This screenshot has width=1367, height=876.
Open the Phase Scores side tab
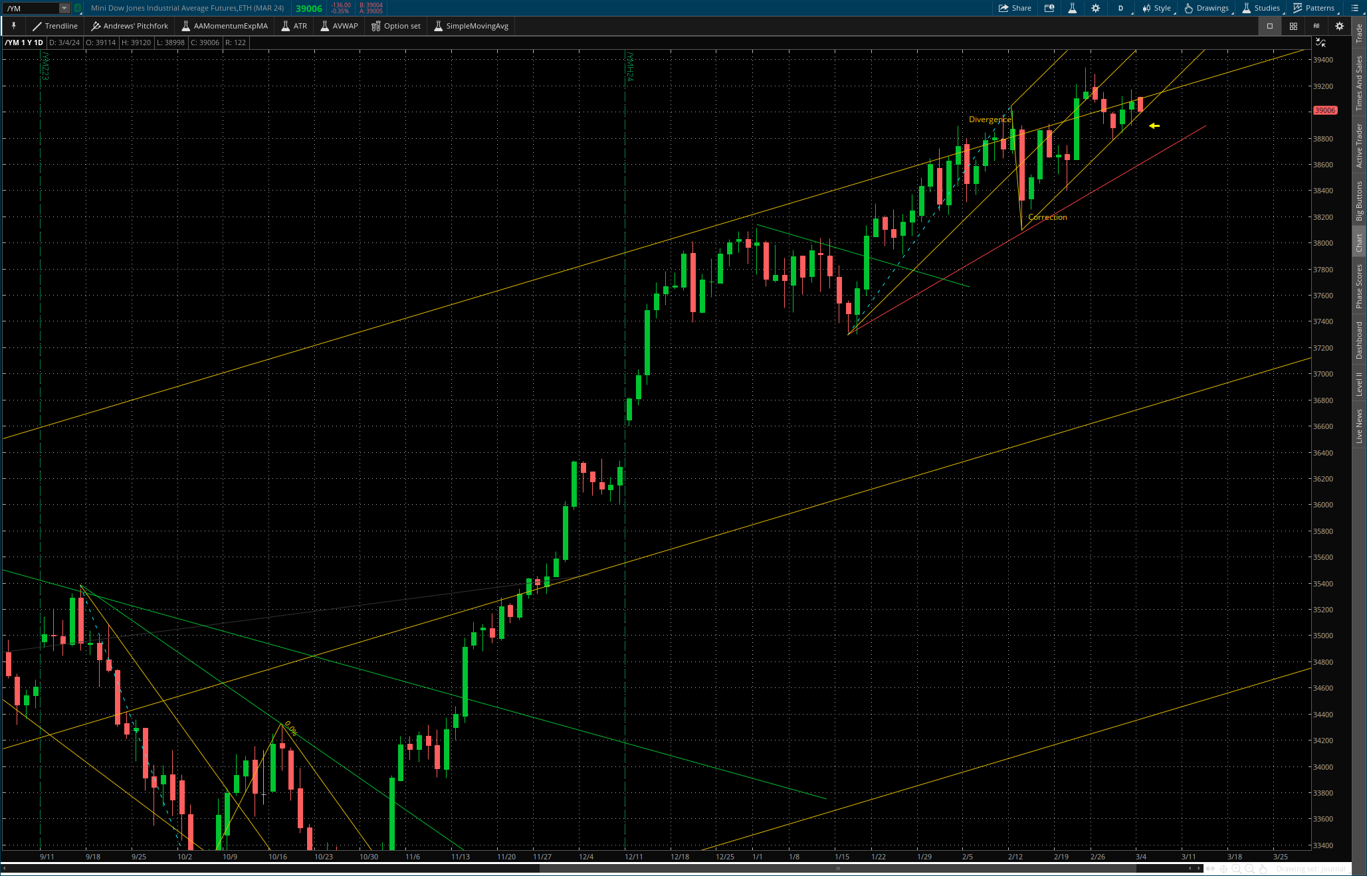tap(1359, 286)
